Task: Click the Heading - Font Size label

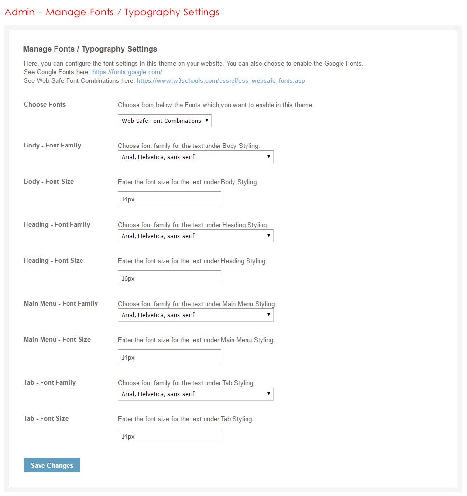Action: 53,261
